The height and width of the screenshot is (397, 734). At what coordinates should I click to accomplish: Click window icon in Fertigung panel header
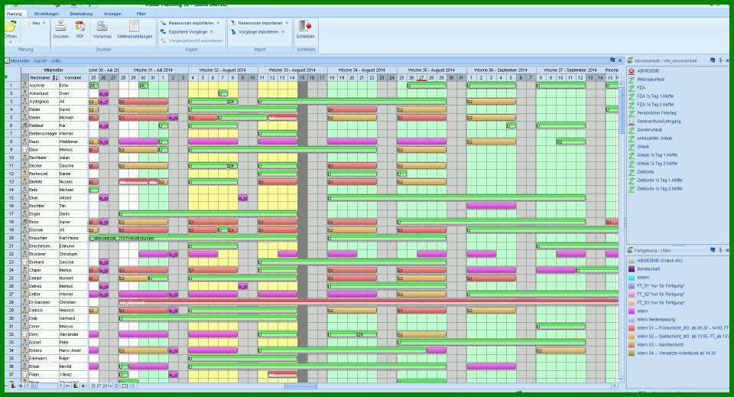pos(713,250)
